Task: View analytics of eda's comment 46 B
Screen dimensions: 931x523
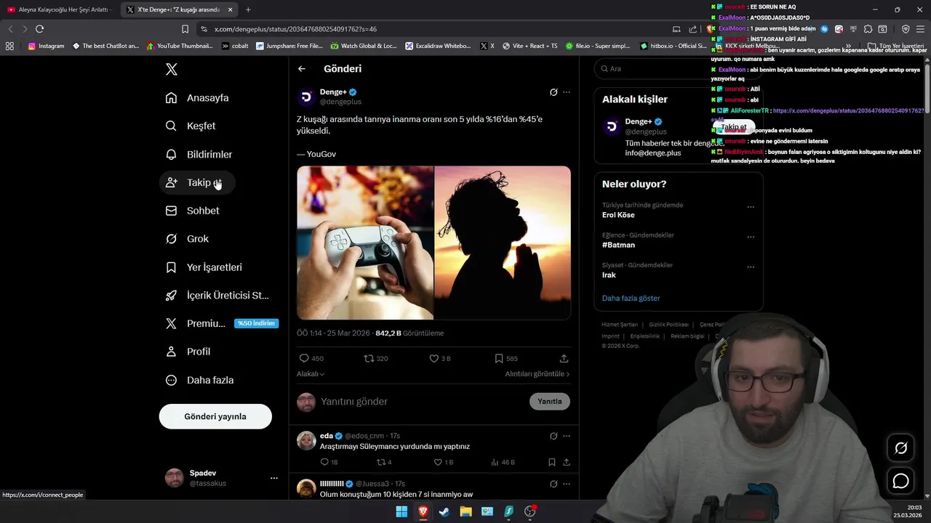Action: tap(503, 462)
